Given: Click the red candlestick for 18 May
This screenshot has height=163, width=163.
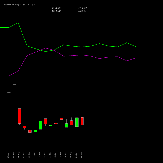Looking at the screenshot, I should (61, 119).
